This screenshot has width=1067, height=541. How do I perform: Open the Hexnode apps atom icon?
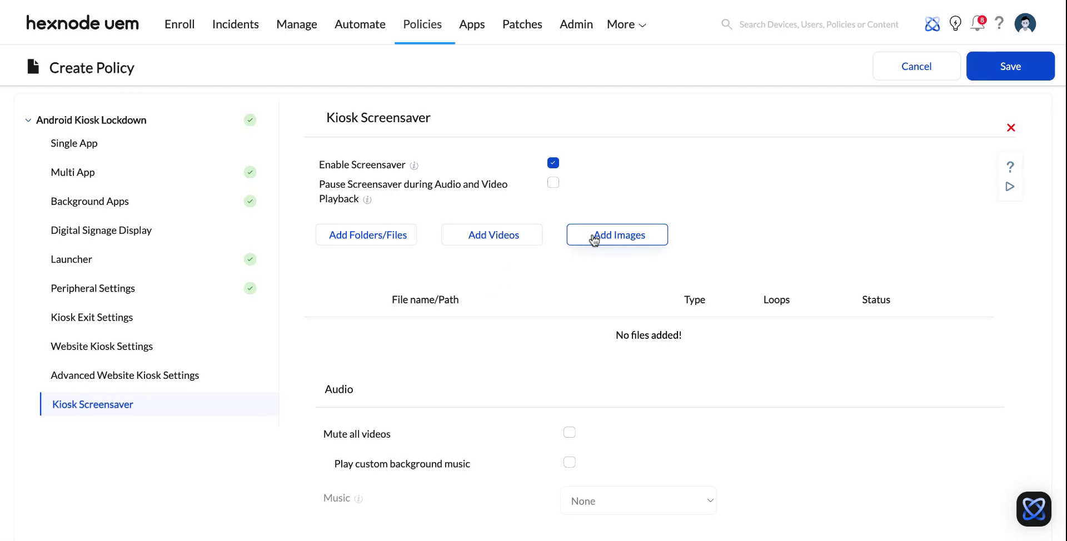(x=933, y=23)
